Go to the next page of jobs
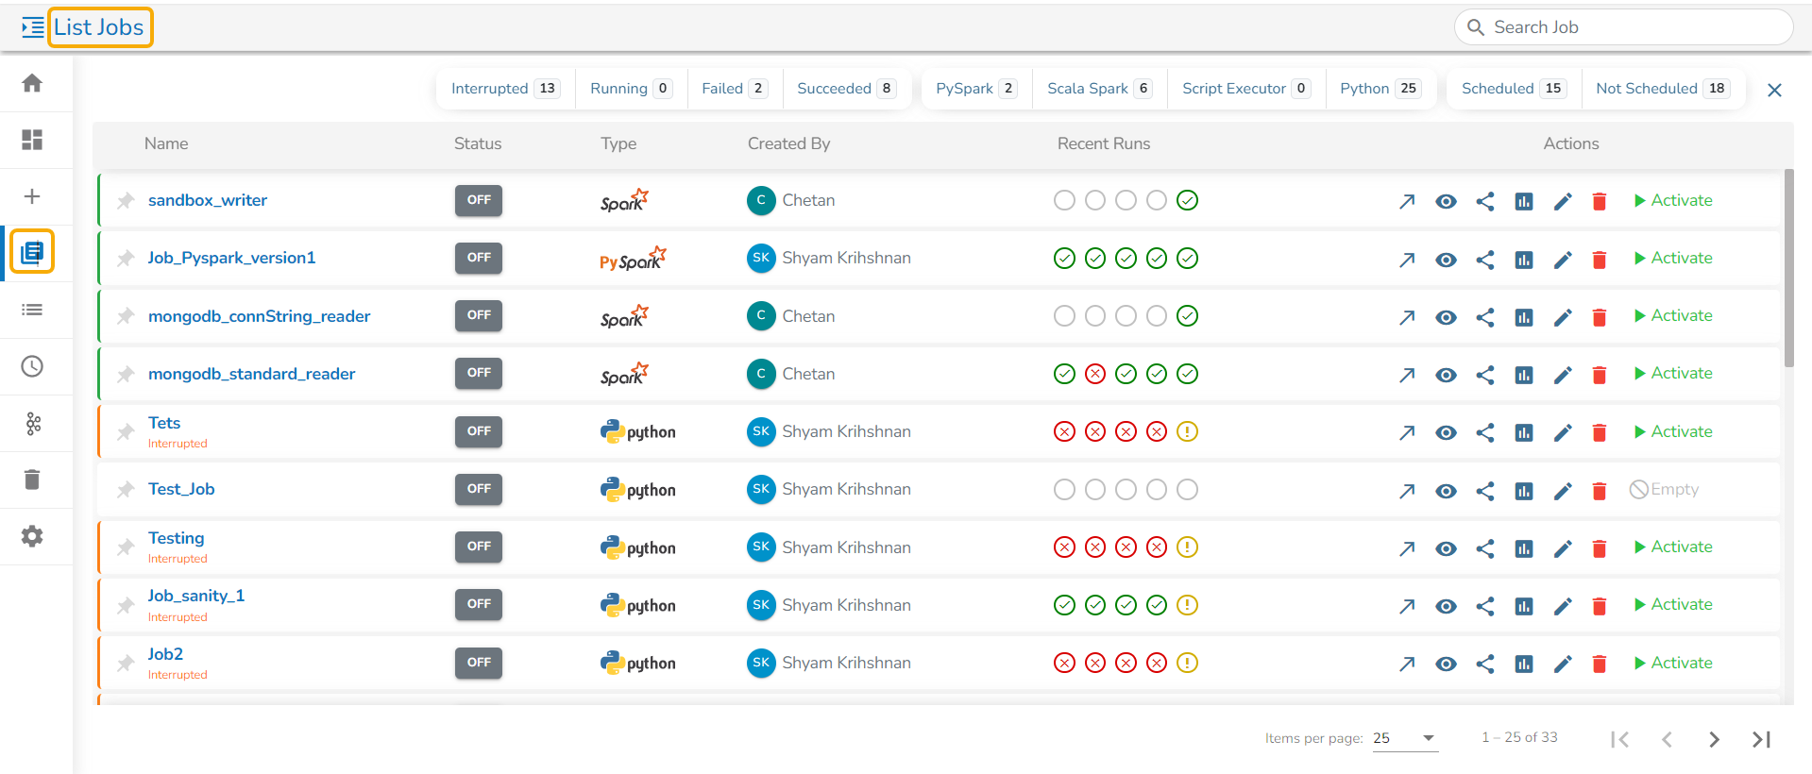This screenshot has width=1812, height=774. click(1714, 739)
